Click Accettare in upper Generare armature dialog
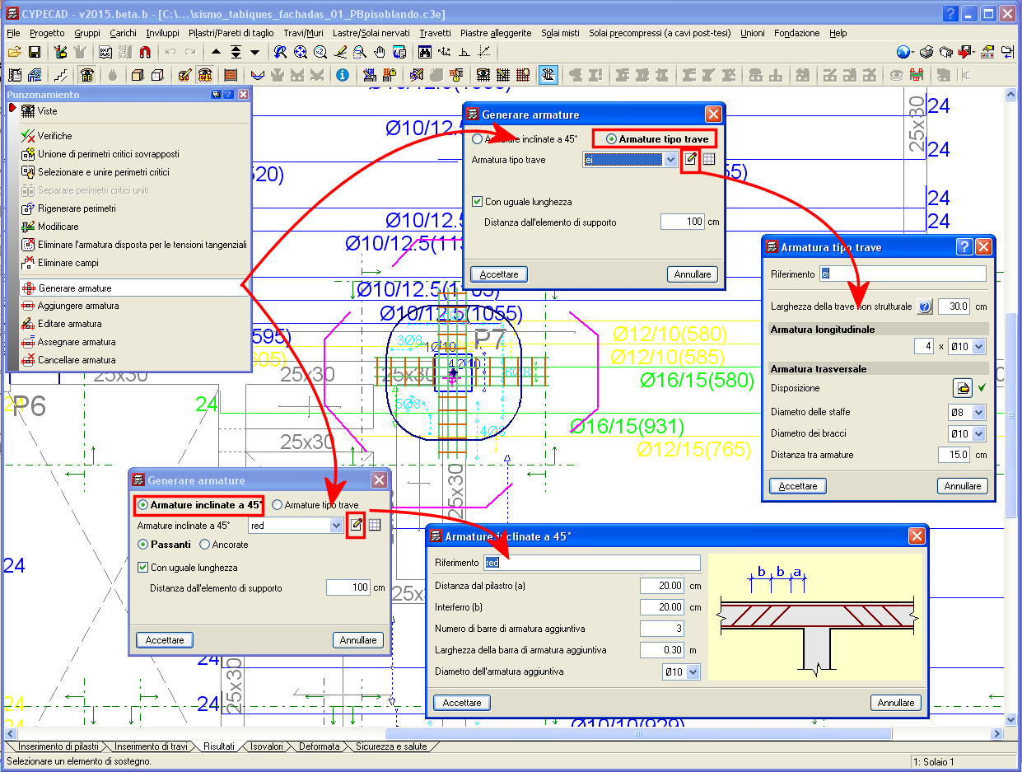Viewport: 1022px width, 772px height. (x=499, y=274)
